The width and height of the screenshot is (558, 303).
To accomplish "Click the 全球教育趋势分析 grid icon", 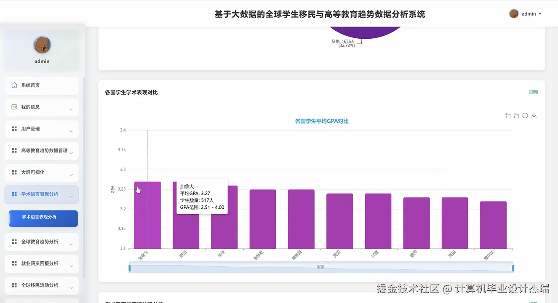I will (14, 242).
